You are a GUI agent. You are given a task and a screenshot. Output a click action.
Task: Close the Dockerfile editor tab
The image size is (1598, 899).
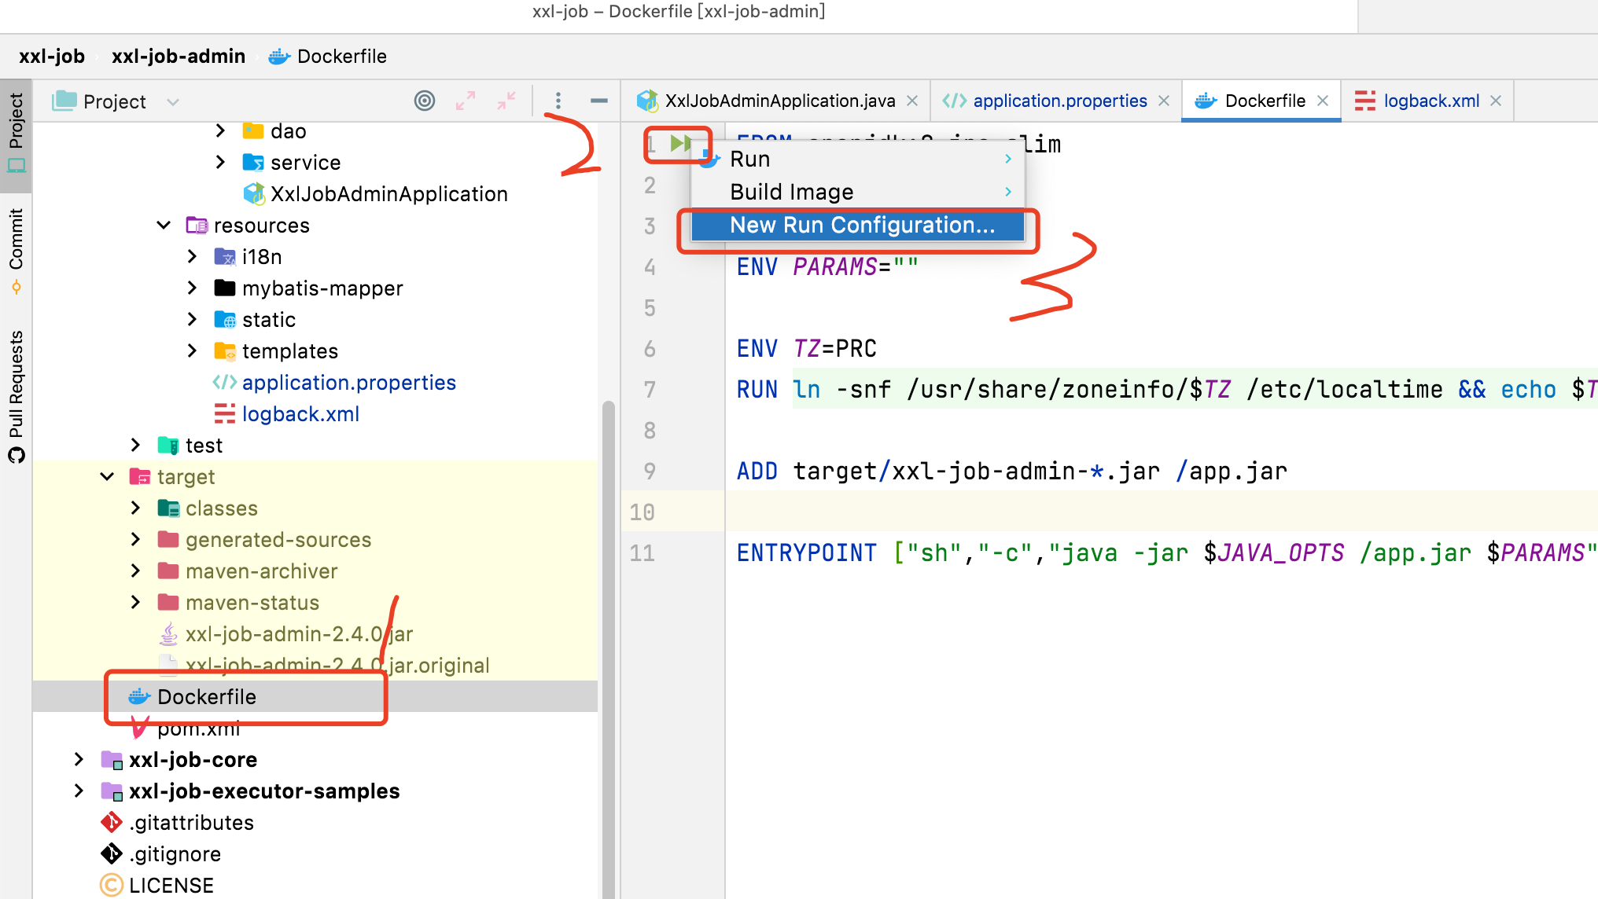point(1323,101)
